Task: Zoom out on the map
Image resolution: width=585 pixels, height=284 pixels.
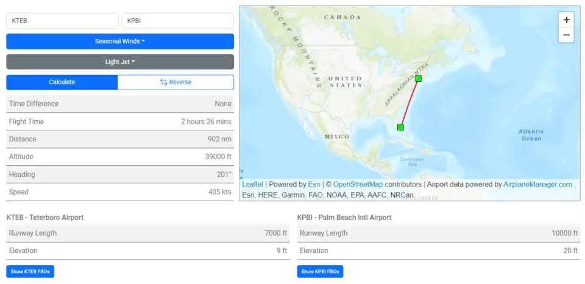Action: tap(566, 35)
